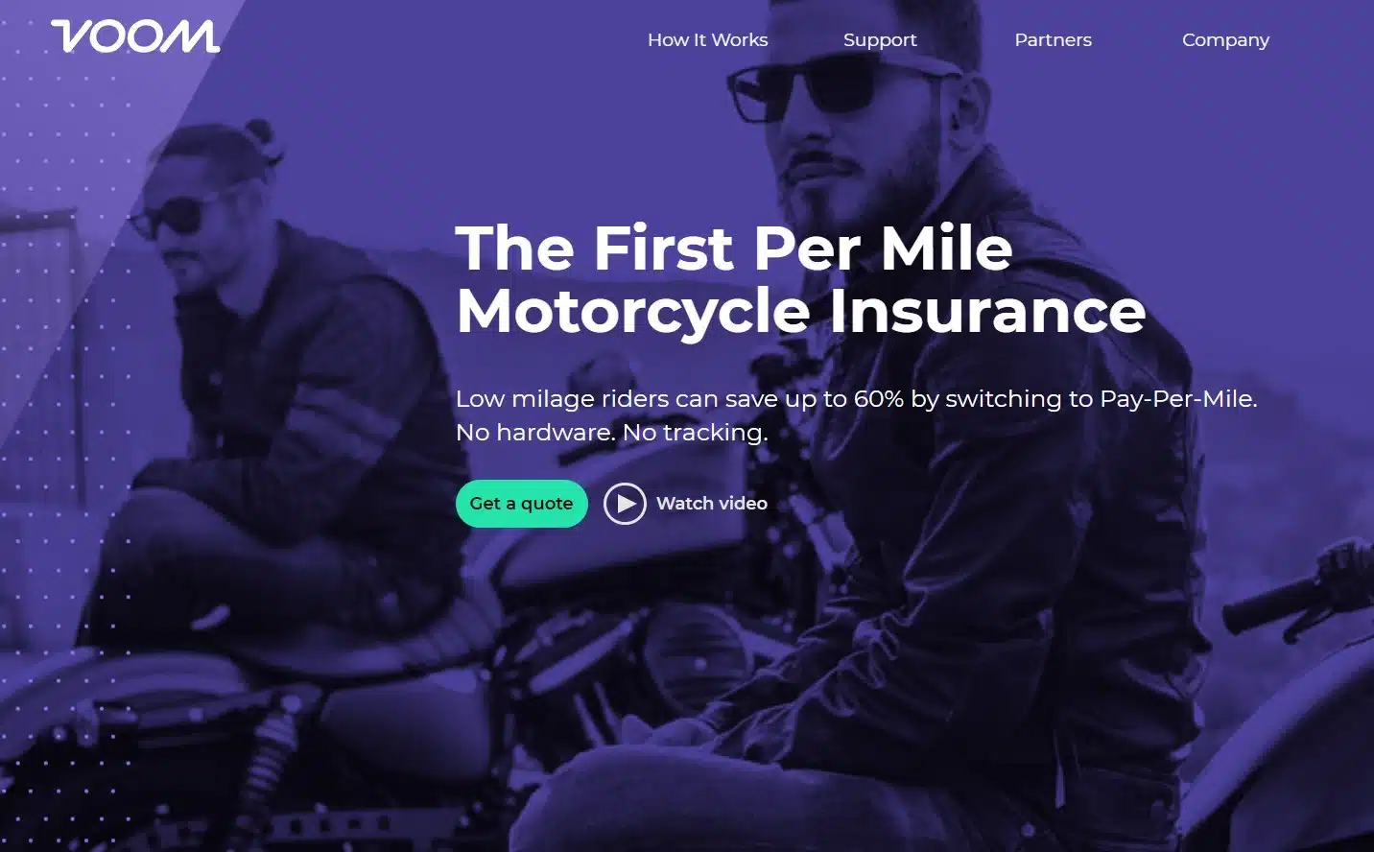The image size is (1374, 852).
Task: Open the How It Works menu
Action: (x=707, y=40)
